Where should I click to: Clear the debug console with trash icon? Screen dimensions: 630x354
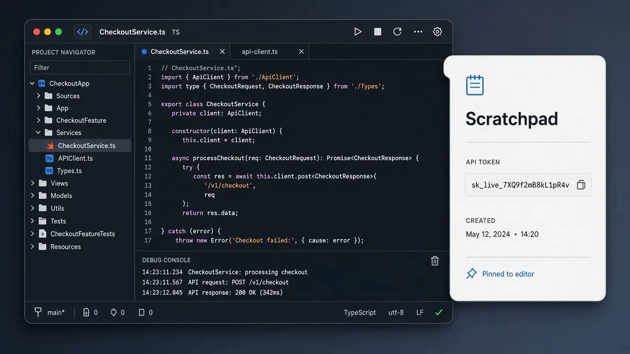(x=435, y=261)
